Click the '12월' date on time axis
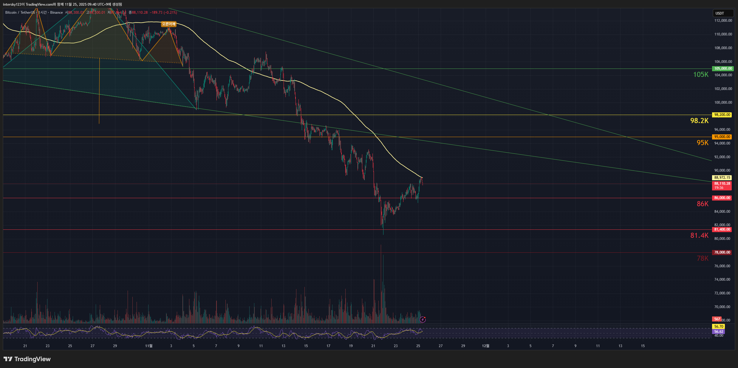Screen dimensions: 738x368 point(485,346)
